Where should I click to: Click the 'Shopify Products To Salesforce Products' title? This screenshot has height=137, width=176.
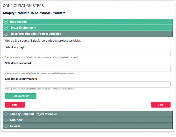tap(34, 13)
